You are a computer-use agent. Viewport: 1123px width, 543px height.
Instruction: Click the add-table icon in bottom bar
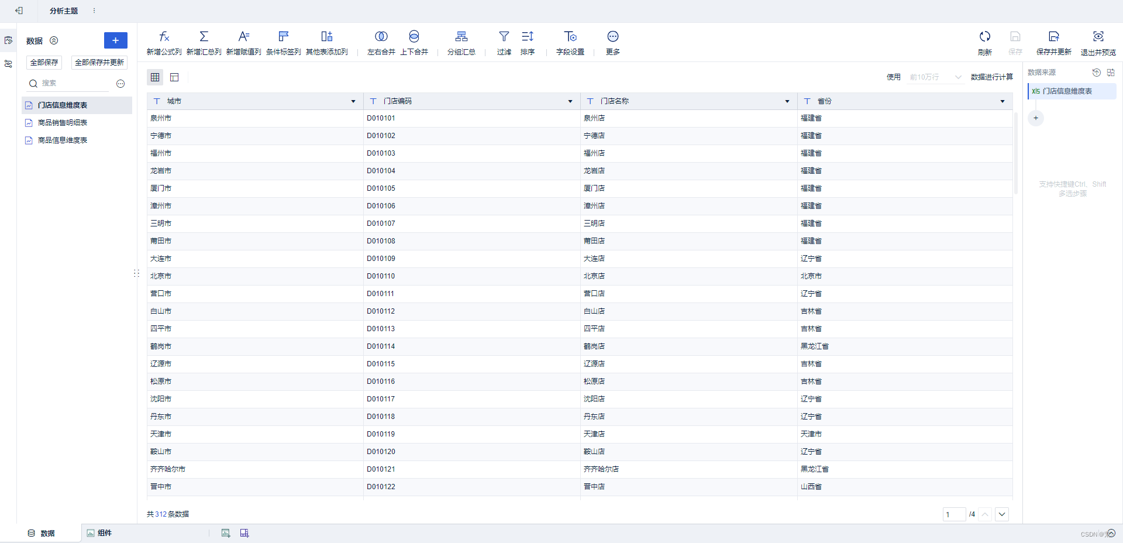(x=226, y=533)
